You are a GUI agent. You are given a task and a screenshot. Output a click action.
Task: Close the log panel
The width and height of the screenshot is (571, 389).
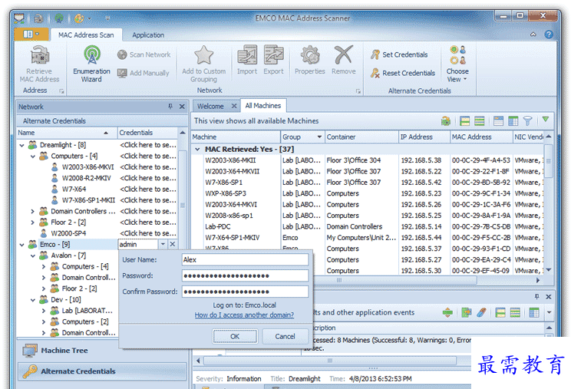point(549,297)
